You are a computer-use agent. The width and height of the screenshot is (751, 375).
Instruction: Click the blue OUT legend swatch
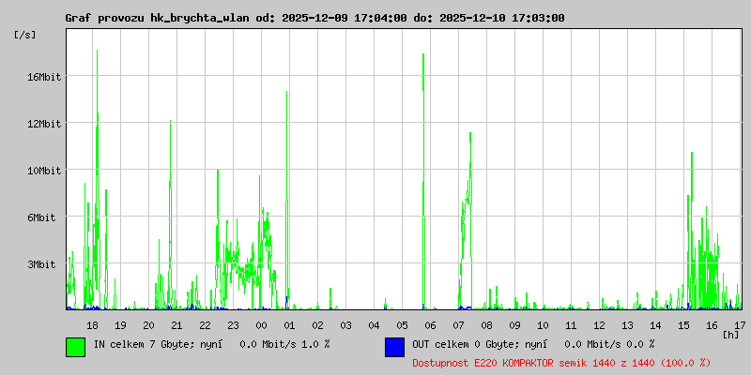394,347
